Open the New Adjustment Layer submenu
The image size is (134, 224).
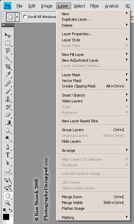(x=93, y=60)
